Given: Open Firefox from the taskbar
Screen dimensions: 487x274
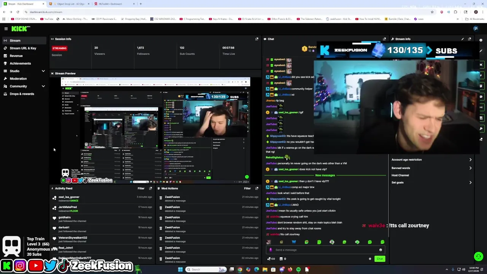Looking at the screenshot, I should click(x=290, y=269).
